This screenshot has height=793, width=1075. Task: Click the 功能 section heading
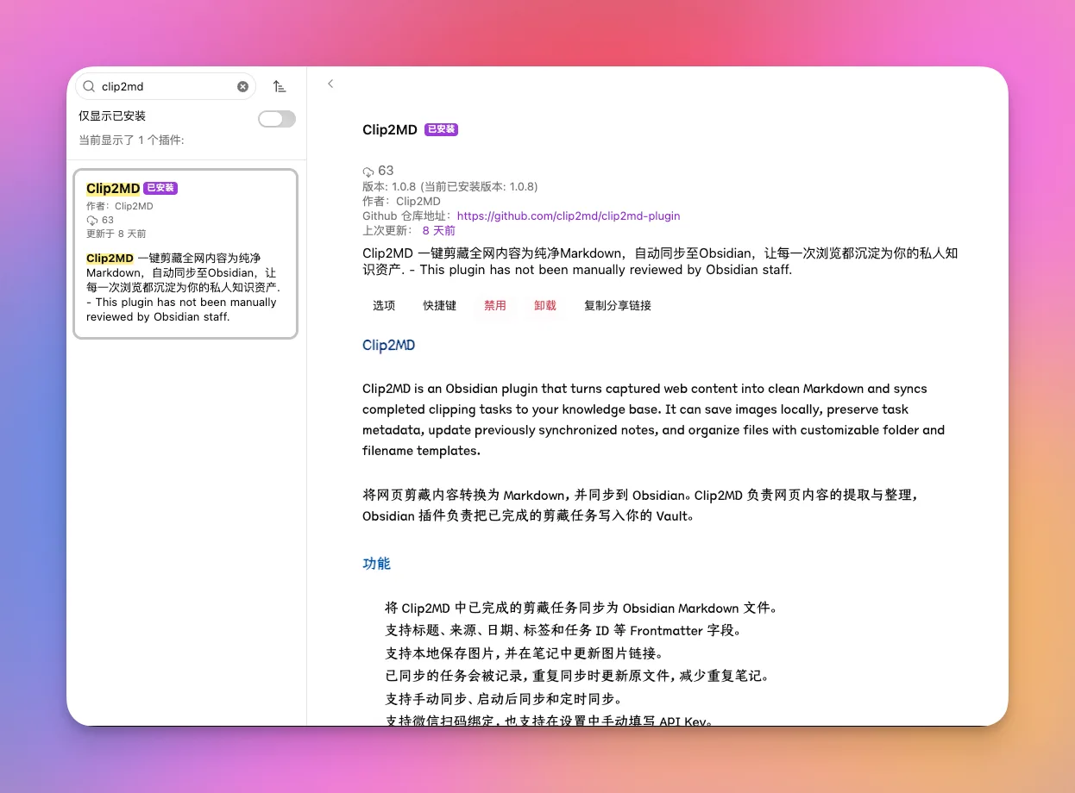click(x=376, y=564)
